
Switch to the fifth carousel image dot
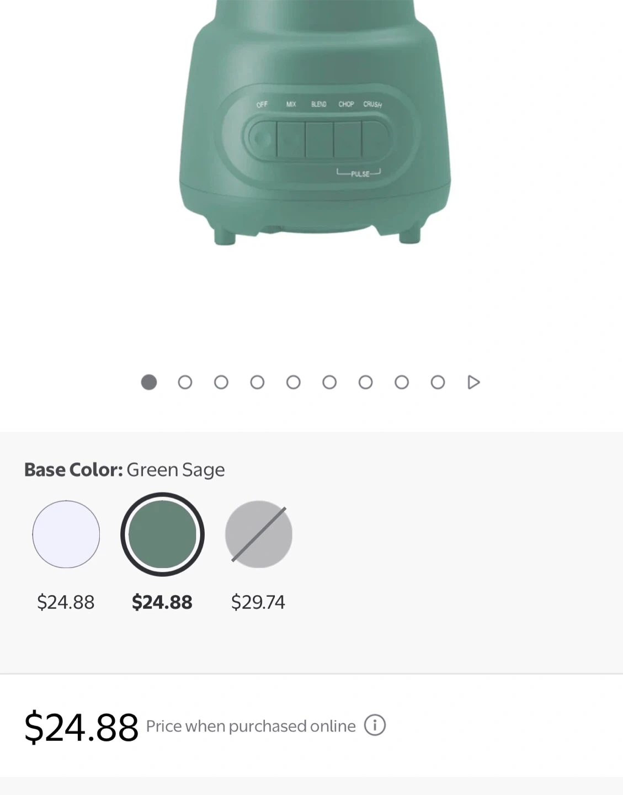[x=294, y=382]
